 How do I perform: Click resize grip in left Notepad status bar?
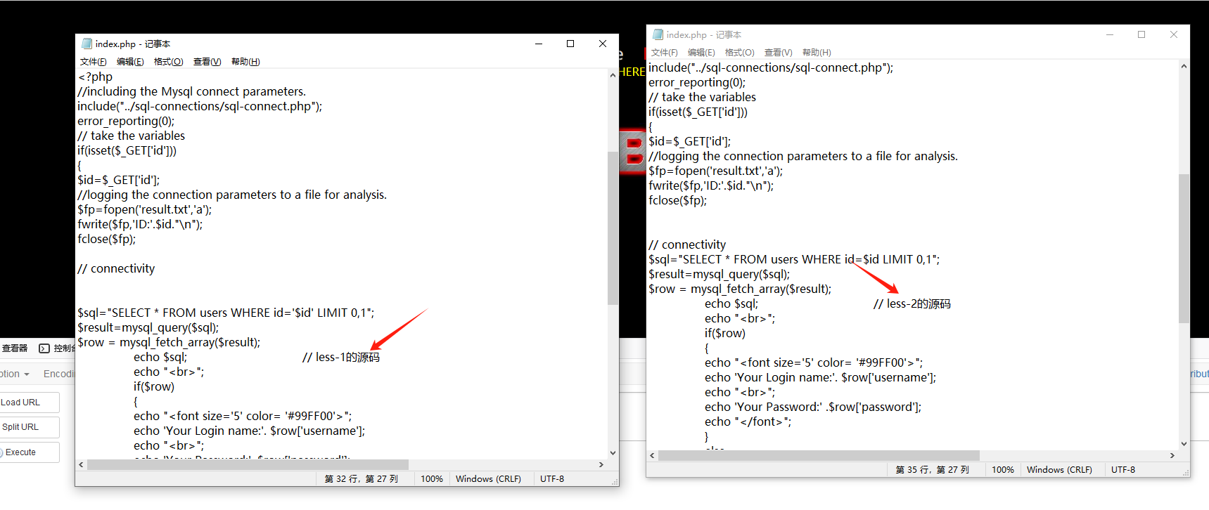615,482
